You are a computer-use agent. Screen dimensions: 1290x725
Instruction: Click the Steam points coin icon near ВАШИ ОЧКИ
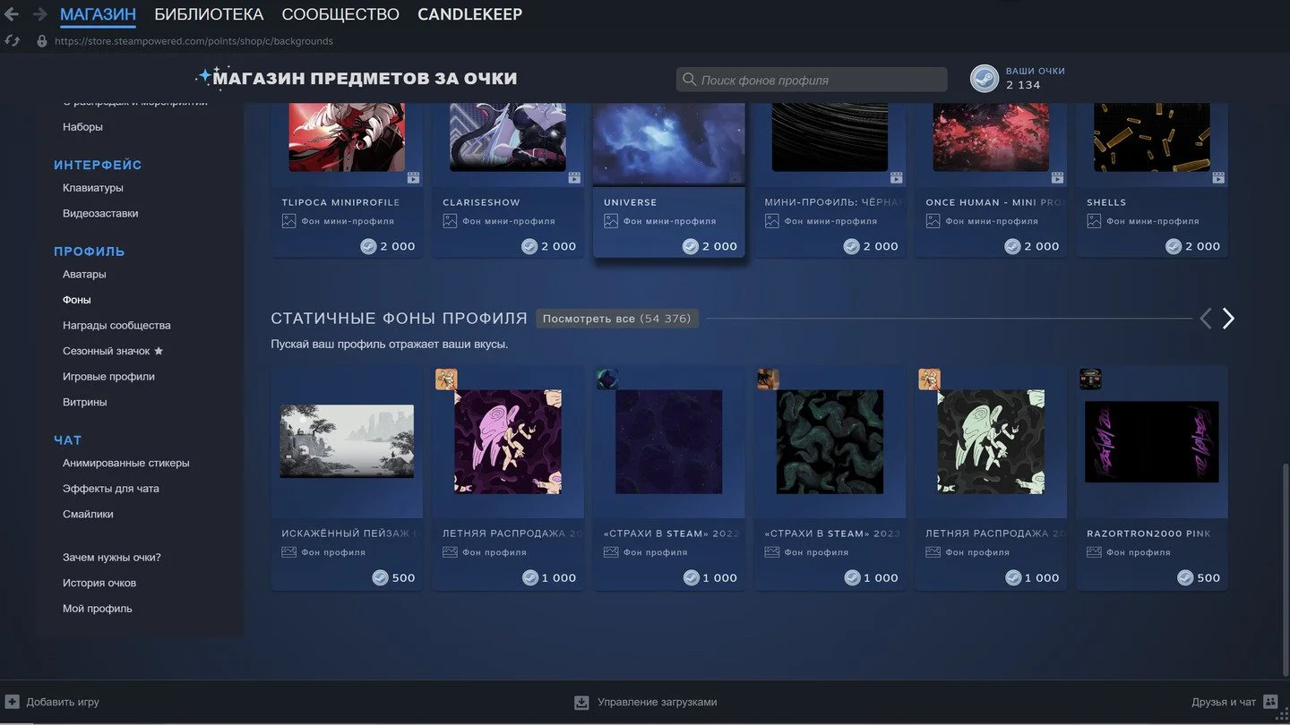point(985,79)
